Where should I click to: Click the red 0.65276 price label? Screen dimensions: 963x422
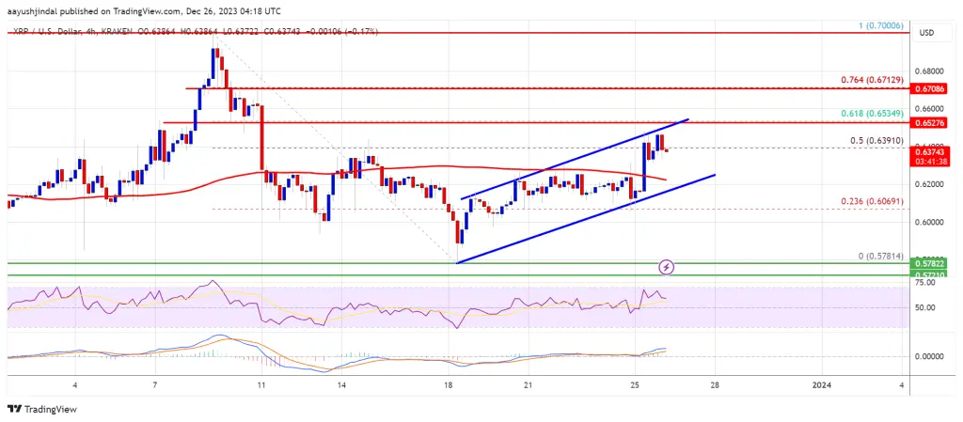point(928,124)
